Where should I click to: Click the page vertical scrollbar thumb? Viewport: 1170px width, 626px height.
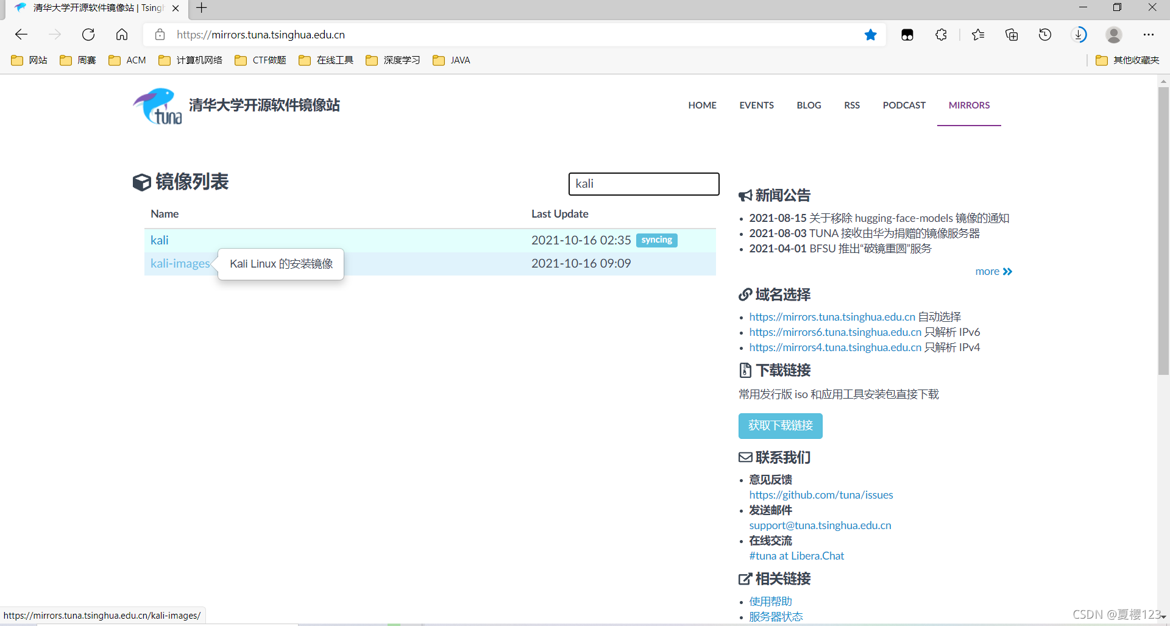point(1163,232)
